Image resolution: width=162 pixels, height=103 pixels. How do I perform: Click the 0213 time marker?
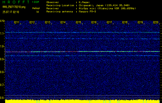pos(48,22)
